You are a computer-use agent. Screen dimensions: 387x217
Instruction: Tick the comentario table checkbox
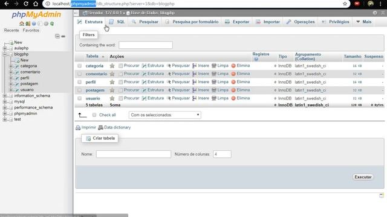pyautogui.click(x=79, y=74)
